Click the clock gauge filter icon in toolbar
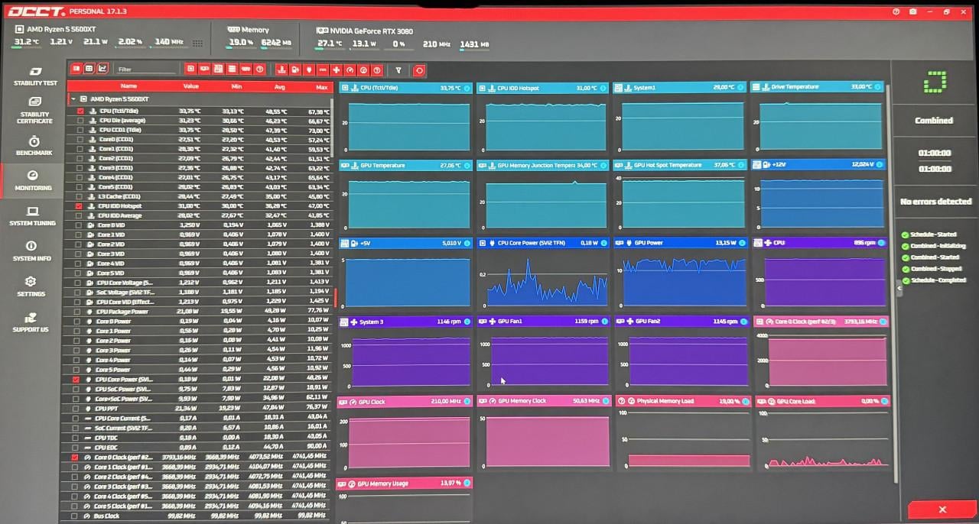 point(350,70)
